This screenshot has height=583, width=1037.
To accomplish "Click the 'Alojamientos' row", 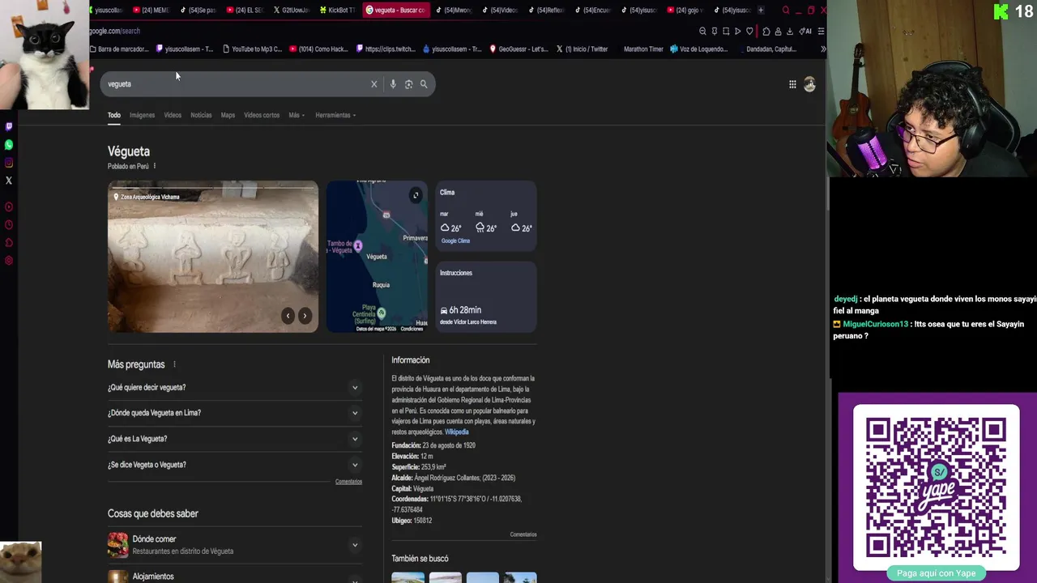I will point(233,576).
